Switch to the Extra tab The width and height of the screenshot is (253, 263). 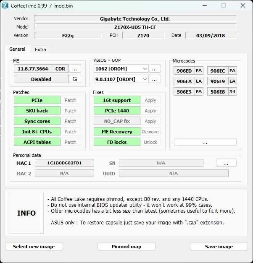point(40,49)
